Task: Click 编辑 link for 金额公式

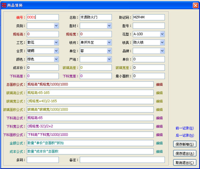Action: pos(159,143)
